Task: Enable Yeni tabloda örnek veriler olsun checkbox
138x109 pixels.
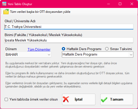Action: [6, 100]
